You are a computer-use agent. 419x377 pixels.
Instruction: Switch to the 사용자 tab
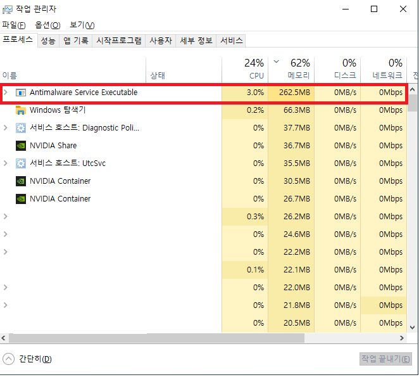tap(161, 41)
